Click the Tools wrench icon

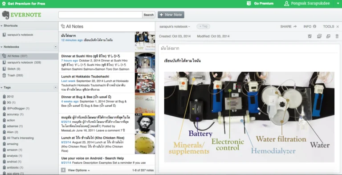click(x=338, y=27)
